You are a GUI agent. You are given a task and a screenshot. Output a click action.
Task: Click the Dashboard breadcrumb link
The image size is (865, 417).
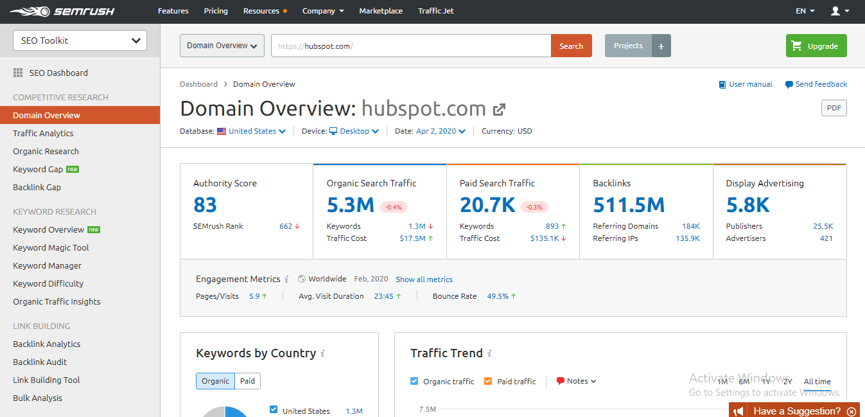point(198,84)
